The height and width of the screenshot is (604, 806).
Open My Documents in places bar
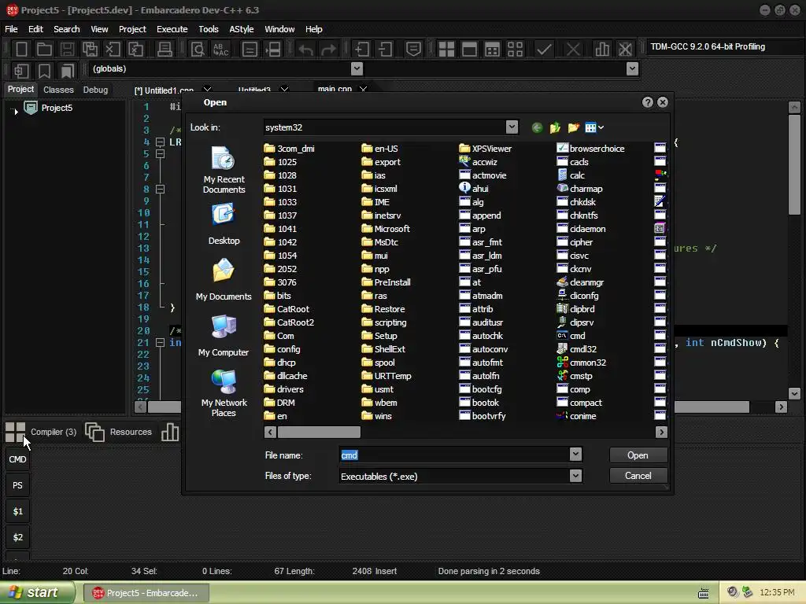pyautogui.click(x=224, y=279)
